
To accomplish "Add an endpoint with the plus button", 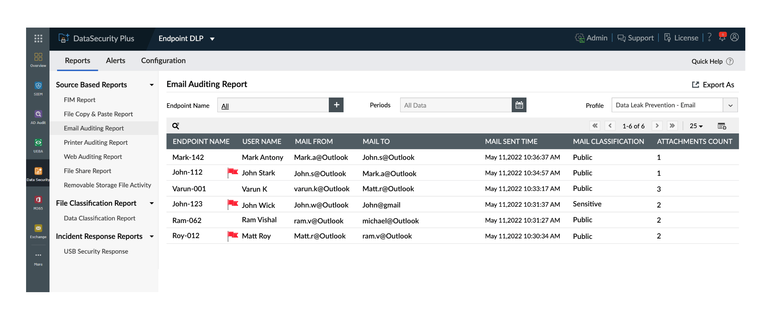I will click(336, 105).
